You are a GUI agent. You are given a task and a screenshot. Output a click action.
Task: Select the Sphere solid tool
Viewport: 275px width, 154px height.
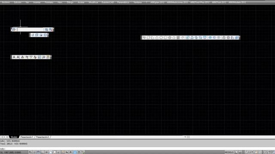pyautogui.click(x=161, y=38)
